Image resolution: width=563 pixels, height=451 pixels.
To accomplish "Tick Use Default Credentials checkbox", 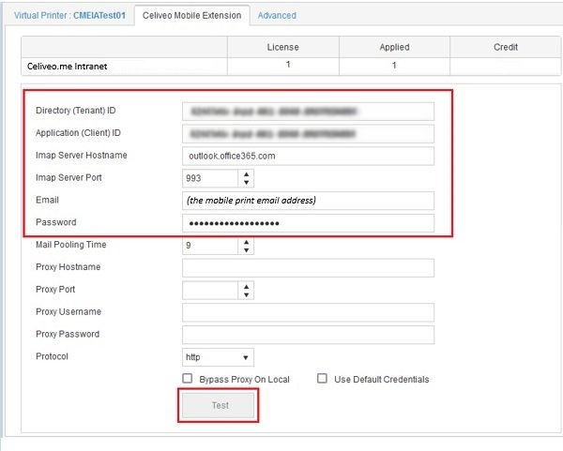I will tap(322, 379).
